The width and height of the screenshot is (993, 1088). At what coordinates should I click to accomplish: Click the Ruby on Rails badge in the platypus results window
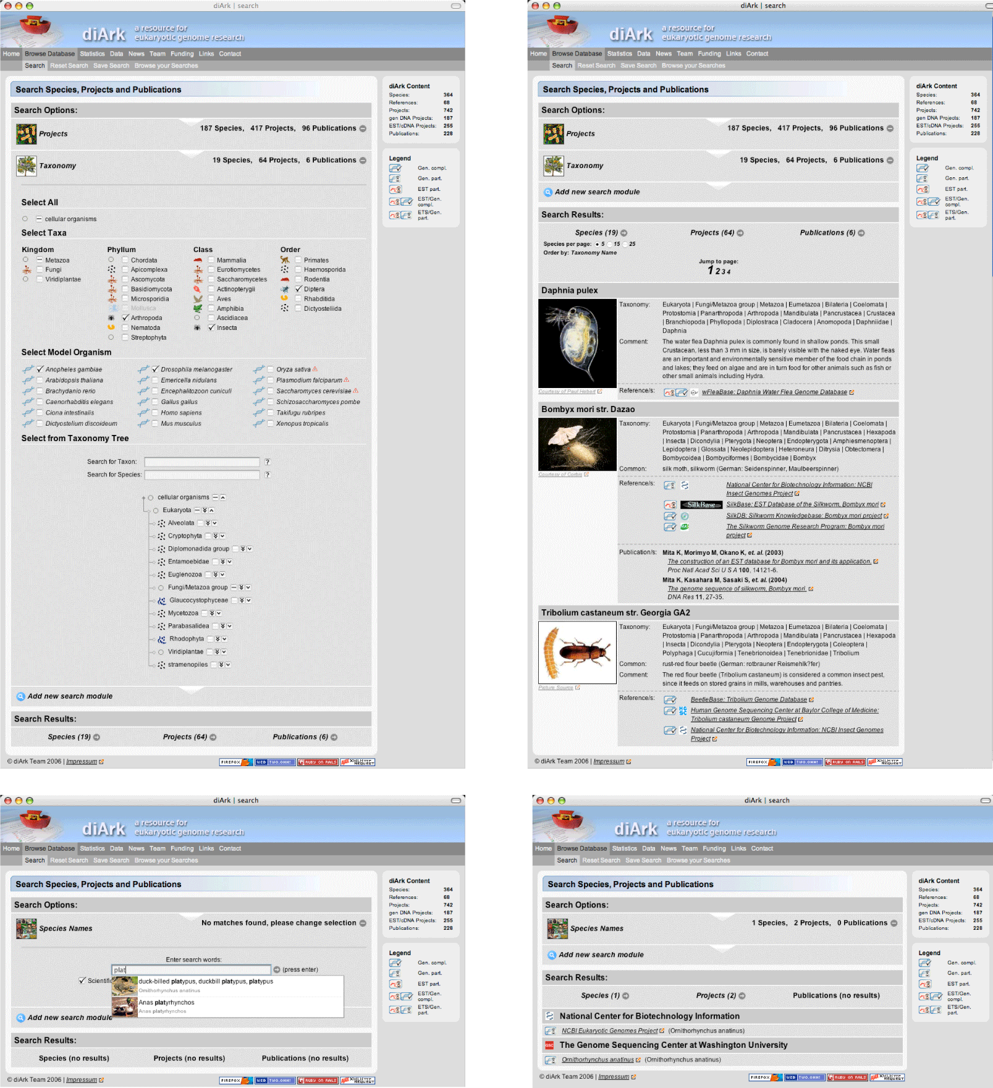tap(848, 1077)
